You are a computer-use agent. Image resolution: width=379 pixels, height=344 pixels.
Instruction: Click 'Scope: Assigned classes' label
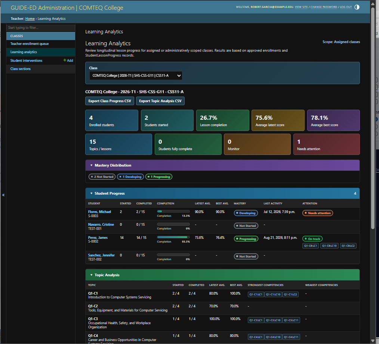(341, 42)
